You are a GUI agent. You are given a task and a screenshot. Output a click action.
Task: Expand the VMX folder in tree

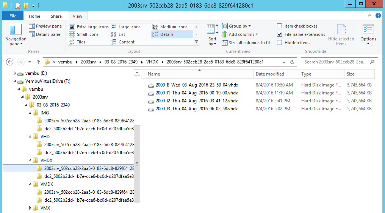pyautogui.click(x=30, y=208)
